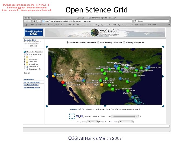The image size is (195, 146).
Task: Open The Long Tail bookmark
Action: point(53,25)
